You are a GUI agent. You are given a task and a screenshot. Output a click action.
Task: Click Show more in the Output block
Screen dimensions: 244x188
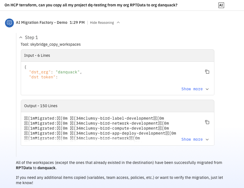click(192, 139)
